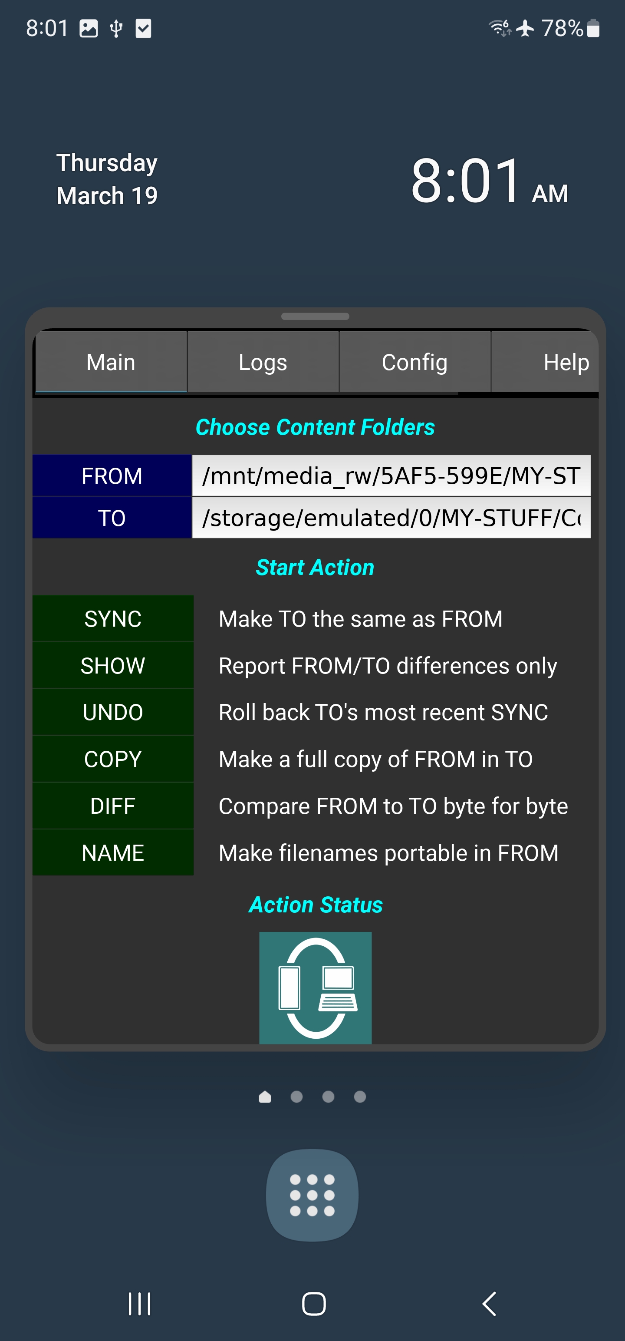Run SHOW to report differences
This screenshot has width=625, height=1341.
[x=113, y=665]
